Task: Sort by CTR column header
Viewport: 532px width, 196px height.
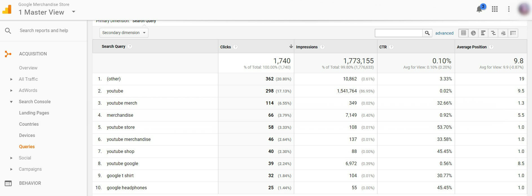Action: (x=383, y=47)
